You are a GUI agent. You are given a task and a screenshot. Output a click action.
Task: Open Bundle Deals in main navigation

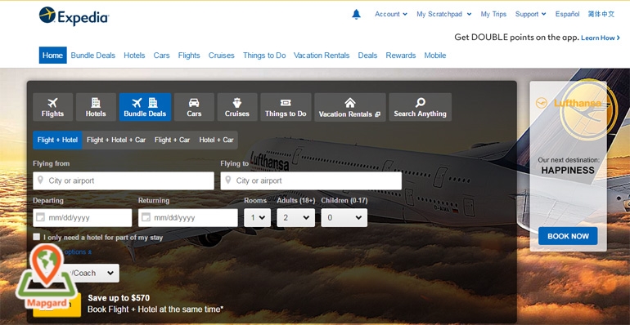point(92,56)
